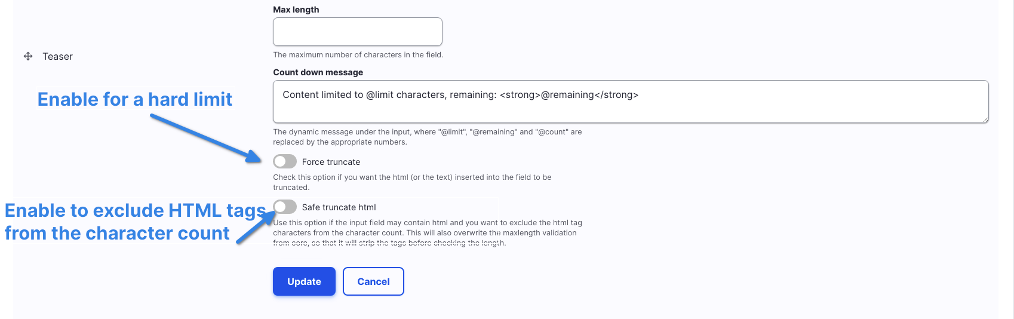Click the 'Enable for a hard limit' annotation
The width and height of the screenshot is (1014, 319).
point(134,99)
